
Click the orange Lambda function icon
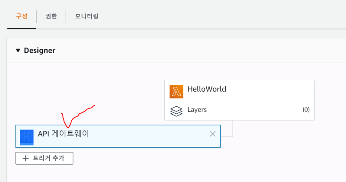(x=176, y=91)
